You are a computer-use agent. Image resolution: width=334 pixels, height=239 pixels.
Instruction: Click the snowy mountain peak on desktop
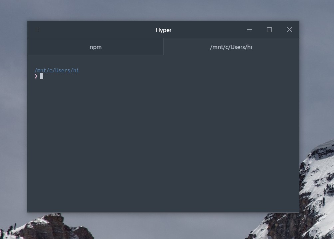click(320, 157)
